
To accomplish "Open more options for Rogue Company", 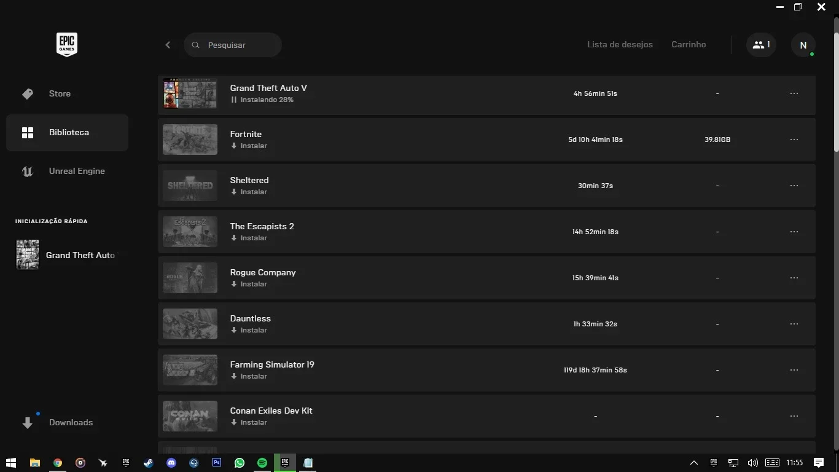I will [x=794, y=278].
